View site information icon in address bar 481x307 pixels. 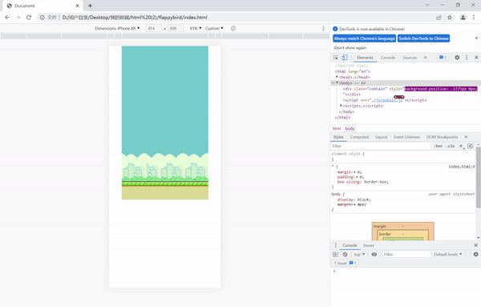[x=42, y=18]
